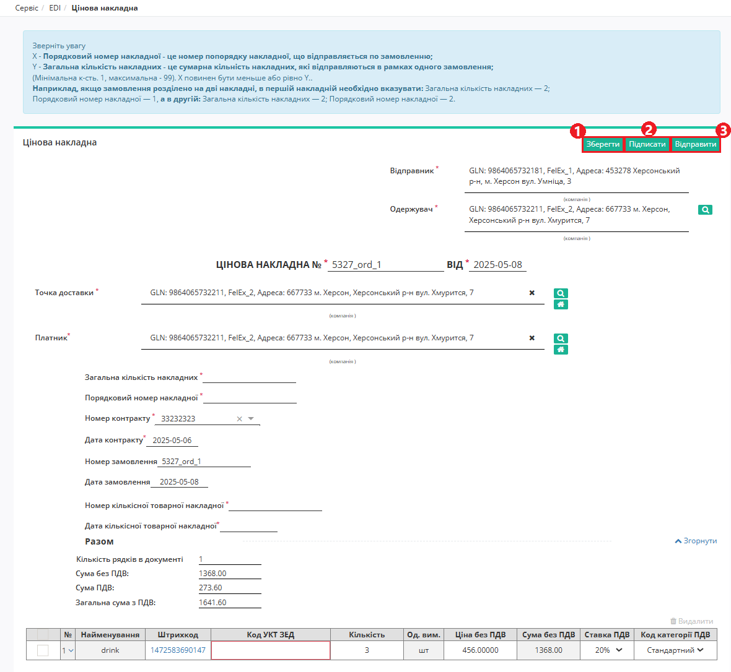
Task: Click the Підписати (Sign) button
Action: point(647,144)
